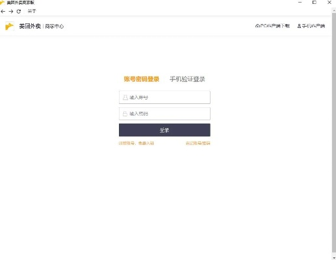Focus the 输入账号 account field
The height and width of the screenshot is (260, 336).
pyautogui.click(x=164, y=97)
